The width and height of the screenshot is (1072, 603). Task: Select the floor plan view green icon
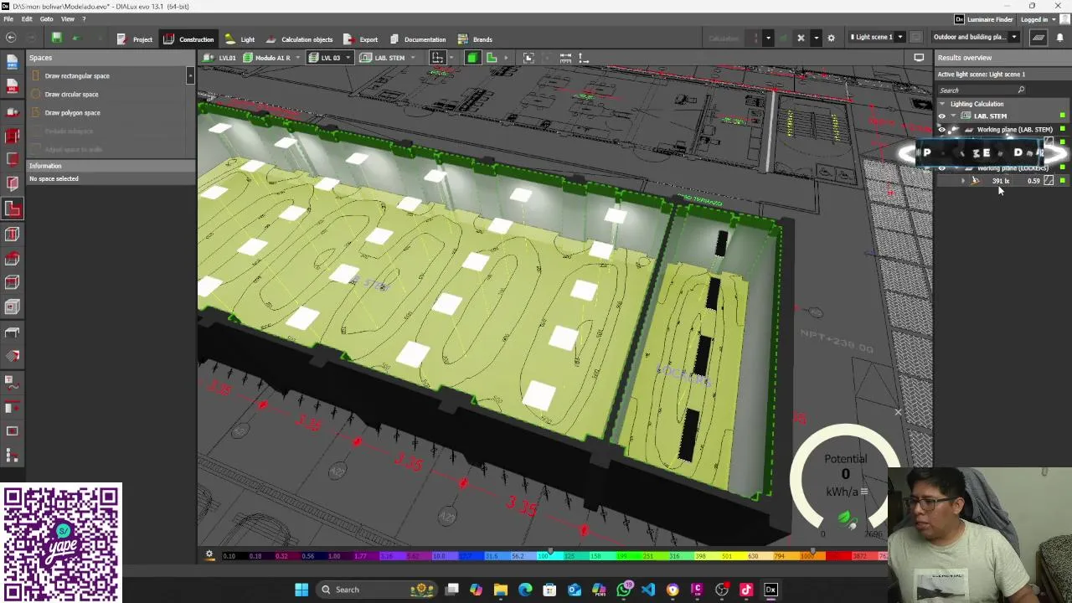492,58
